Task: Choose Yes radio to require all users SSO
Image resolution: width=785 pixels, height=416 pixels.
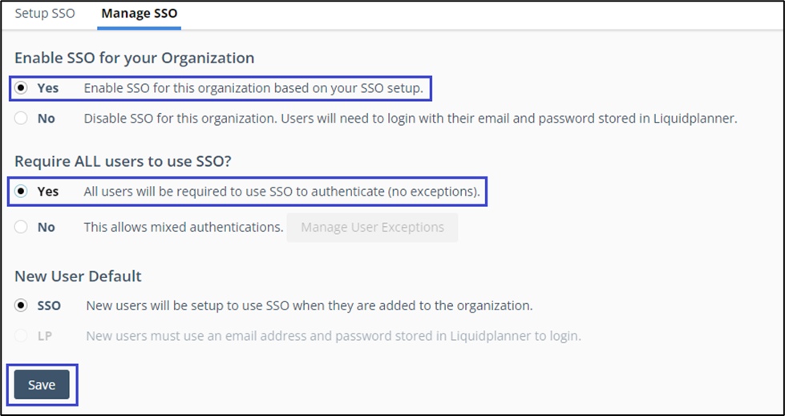Action: pos(22,192)
